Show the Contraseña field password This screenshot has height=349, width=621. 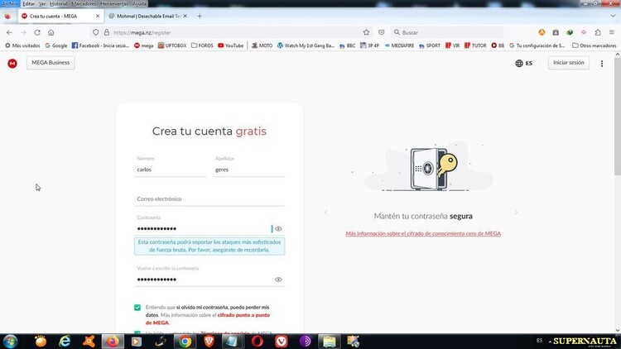coord(278,229)
